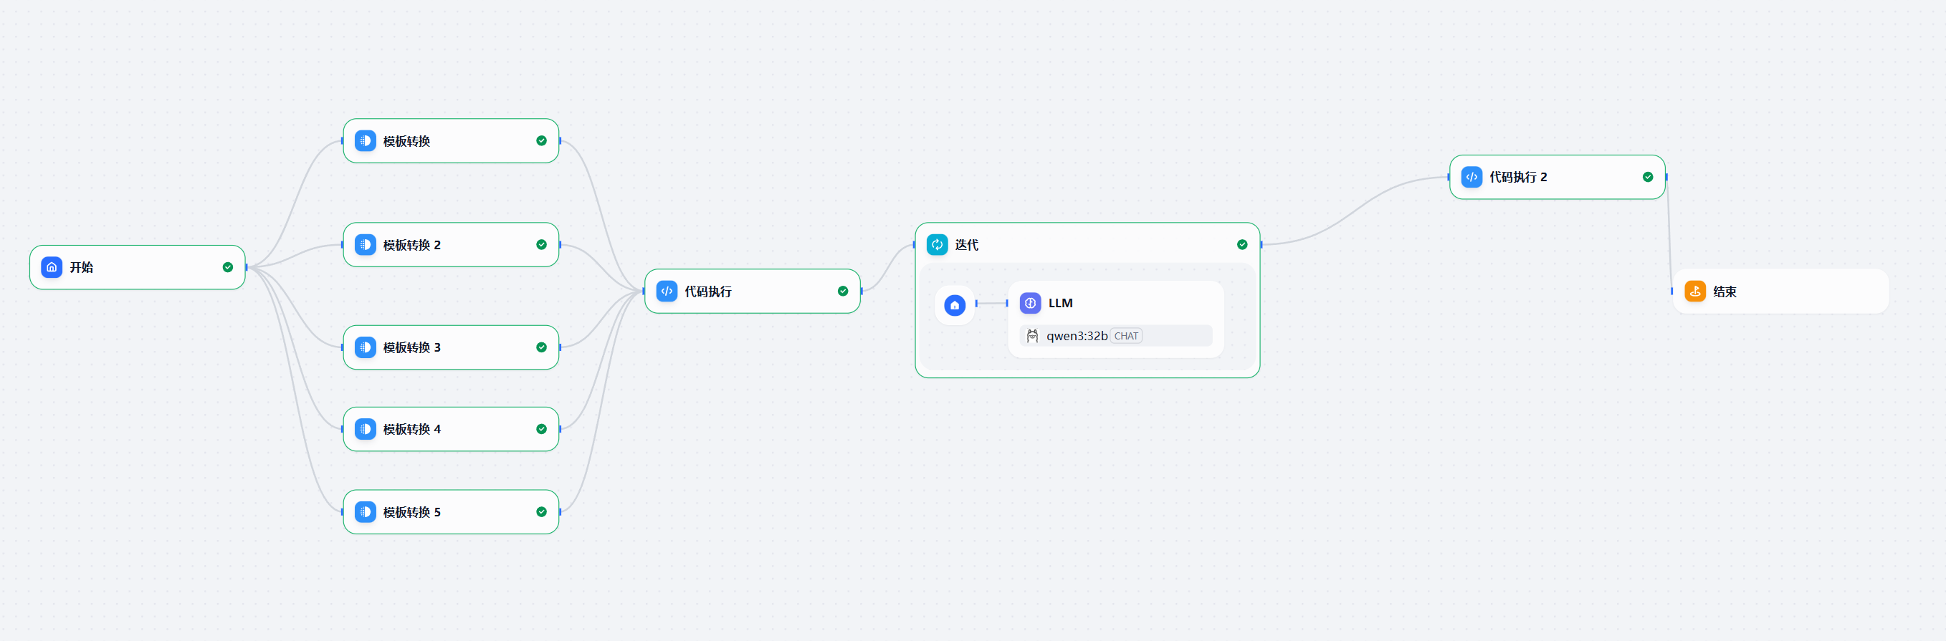Click the output handle of 代码执行 node
The height and width of the screenshot is (641, 1946).
862,291
